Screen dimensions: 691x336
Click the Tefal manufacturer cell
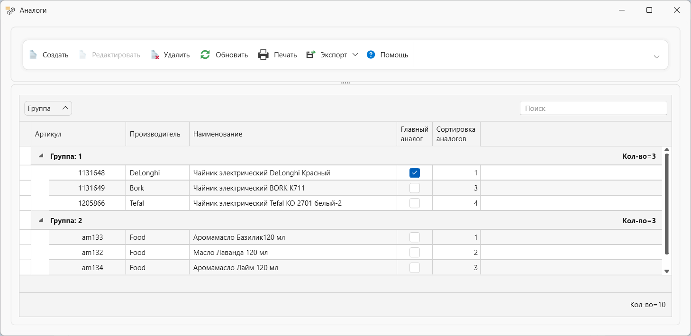pyautogui.click(x=157, y=203)
